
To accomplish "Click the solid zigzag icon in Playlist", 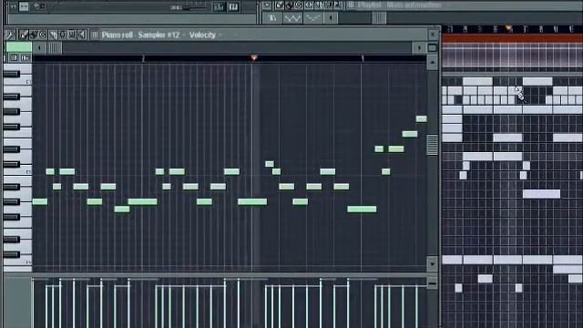I will tap(292, 18).
